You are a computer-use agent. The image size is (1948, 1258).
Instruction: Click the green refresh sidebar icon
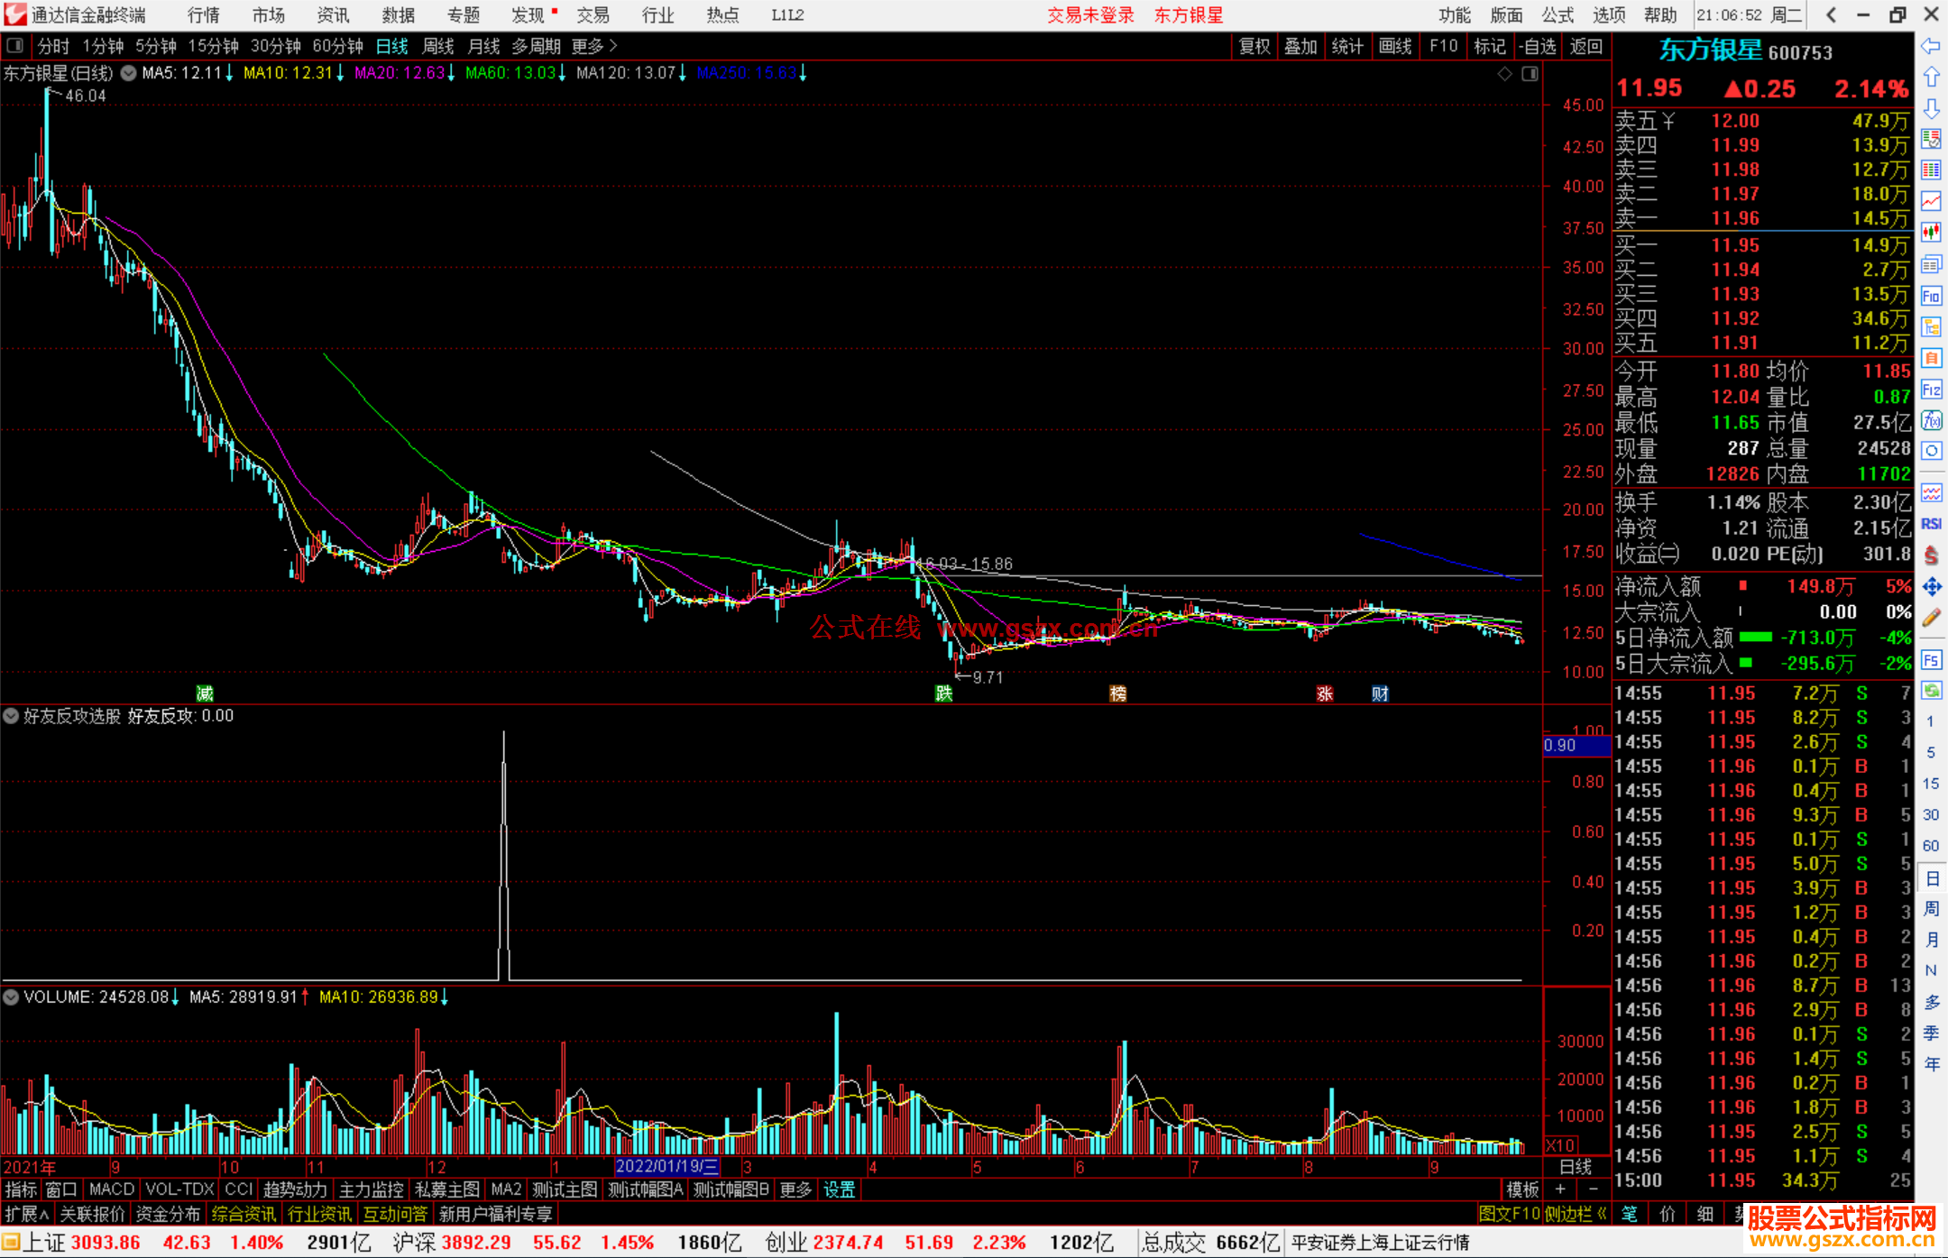pyautogui.click(x=1931, y=691)
